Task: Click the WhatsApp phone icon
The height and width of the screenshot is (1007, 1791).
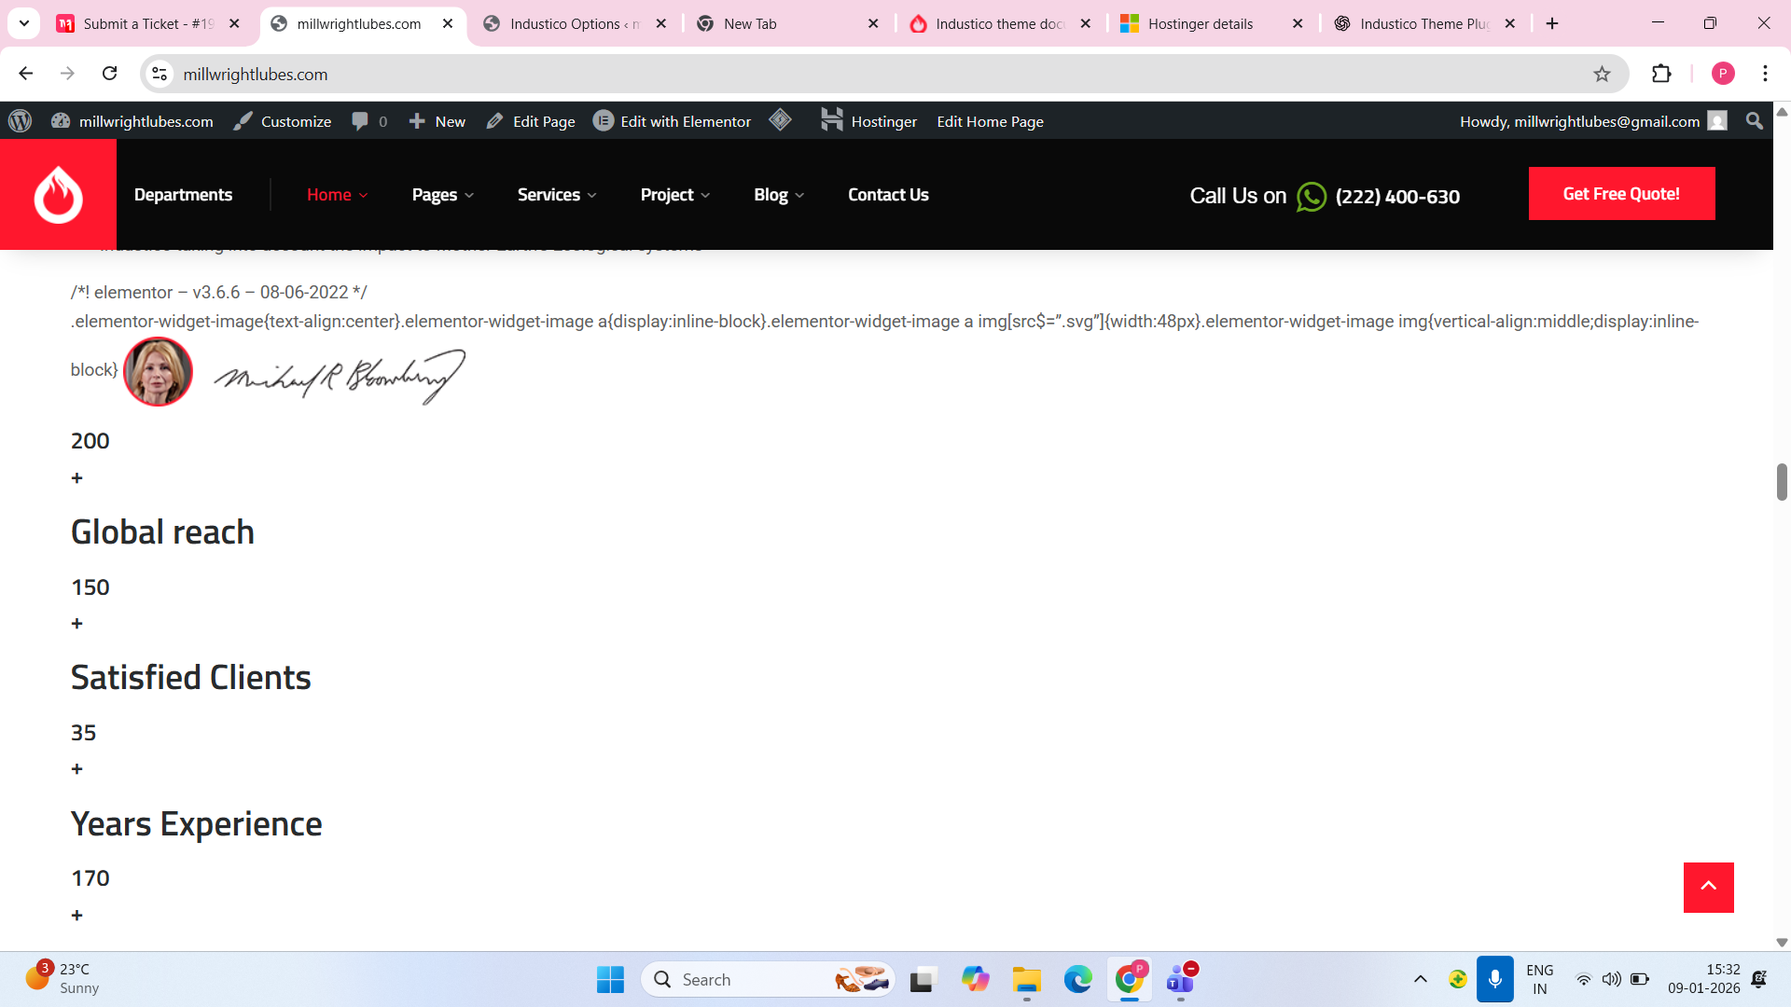Action: click(x=1311, y=197)
